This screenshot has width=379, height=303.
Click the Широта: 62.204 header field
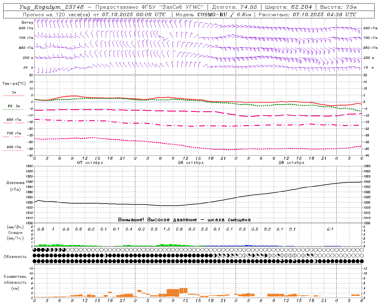(288, 7)
